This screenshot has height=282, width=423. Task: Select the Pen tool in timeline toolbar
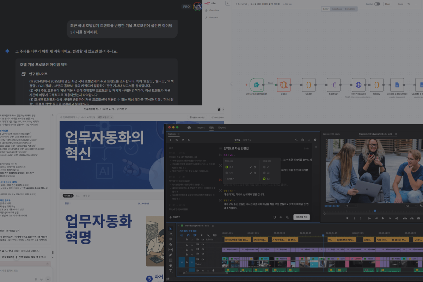coord(171,255)
